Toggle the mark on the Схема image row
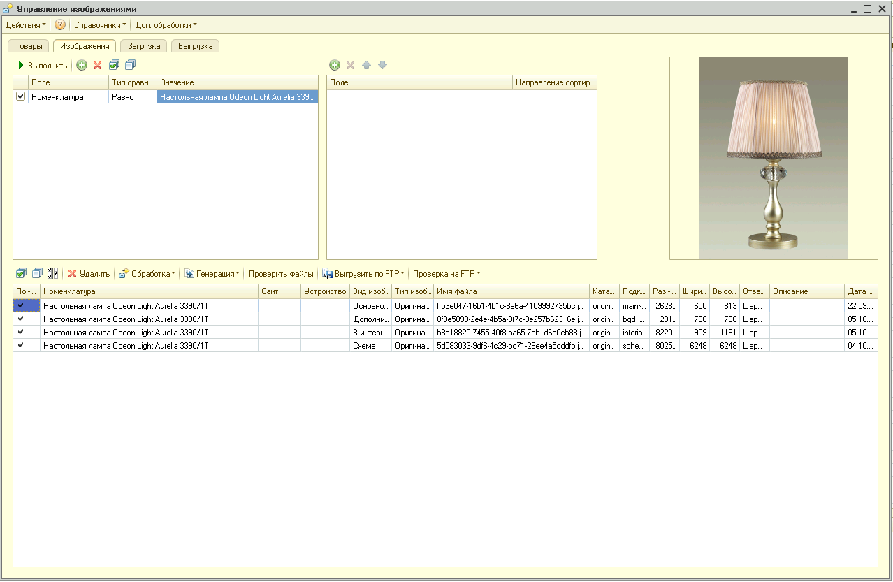This screenshot has height=582, width=893. [x=21, y=346]
